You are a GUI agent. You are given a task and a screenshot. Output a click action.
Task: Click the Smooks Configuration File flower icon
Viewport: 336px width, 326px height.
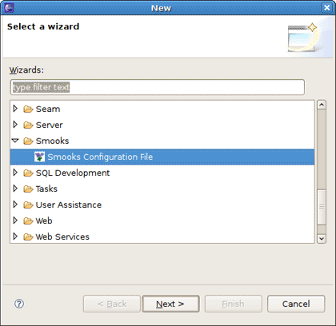(x=39, y=157)
